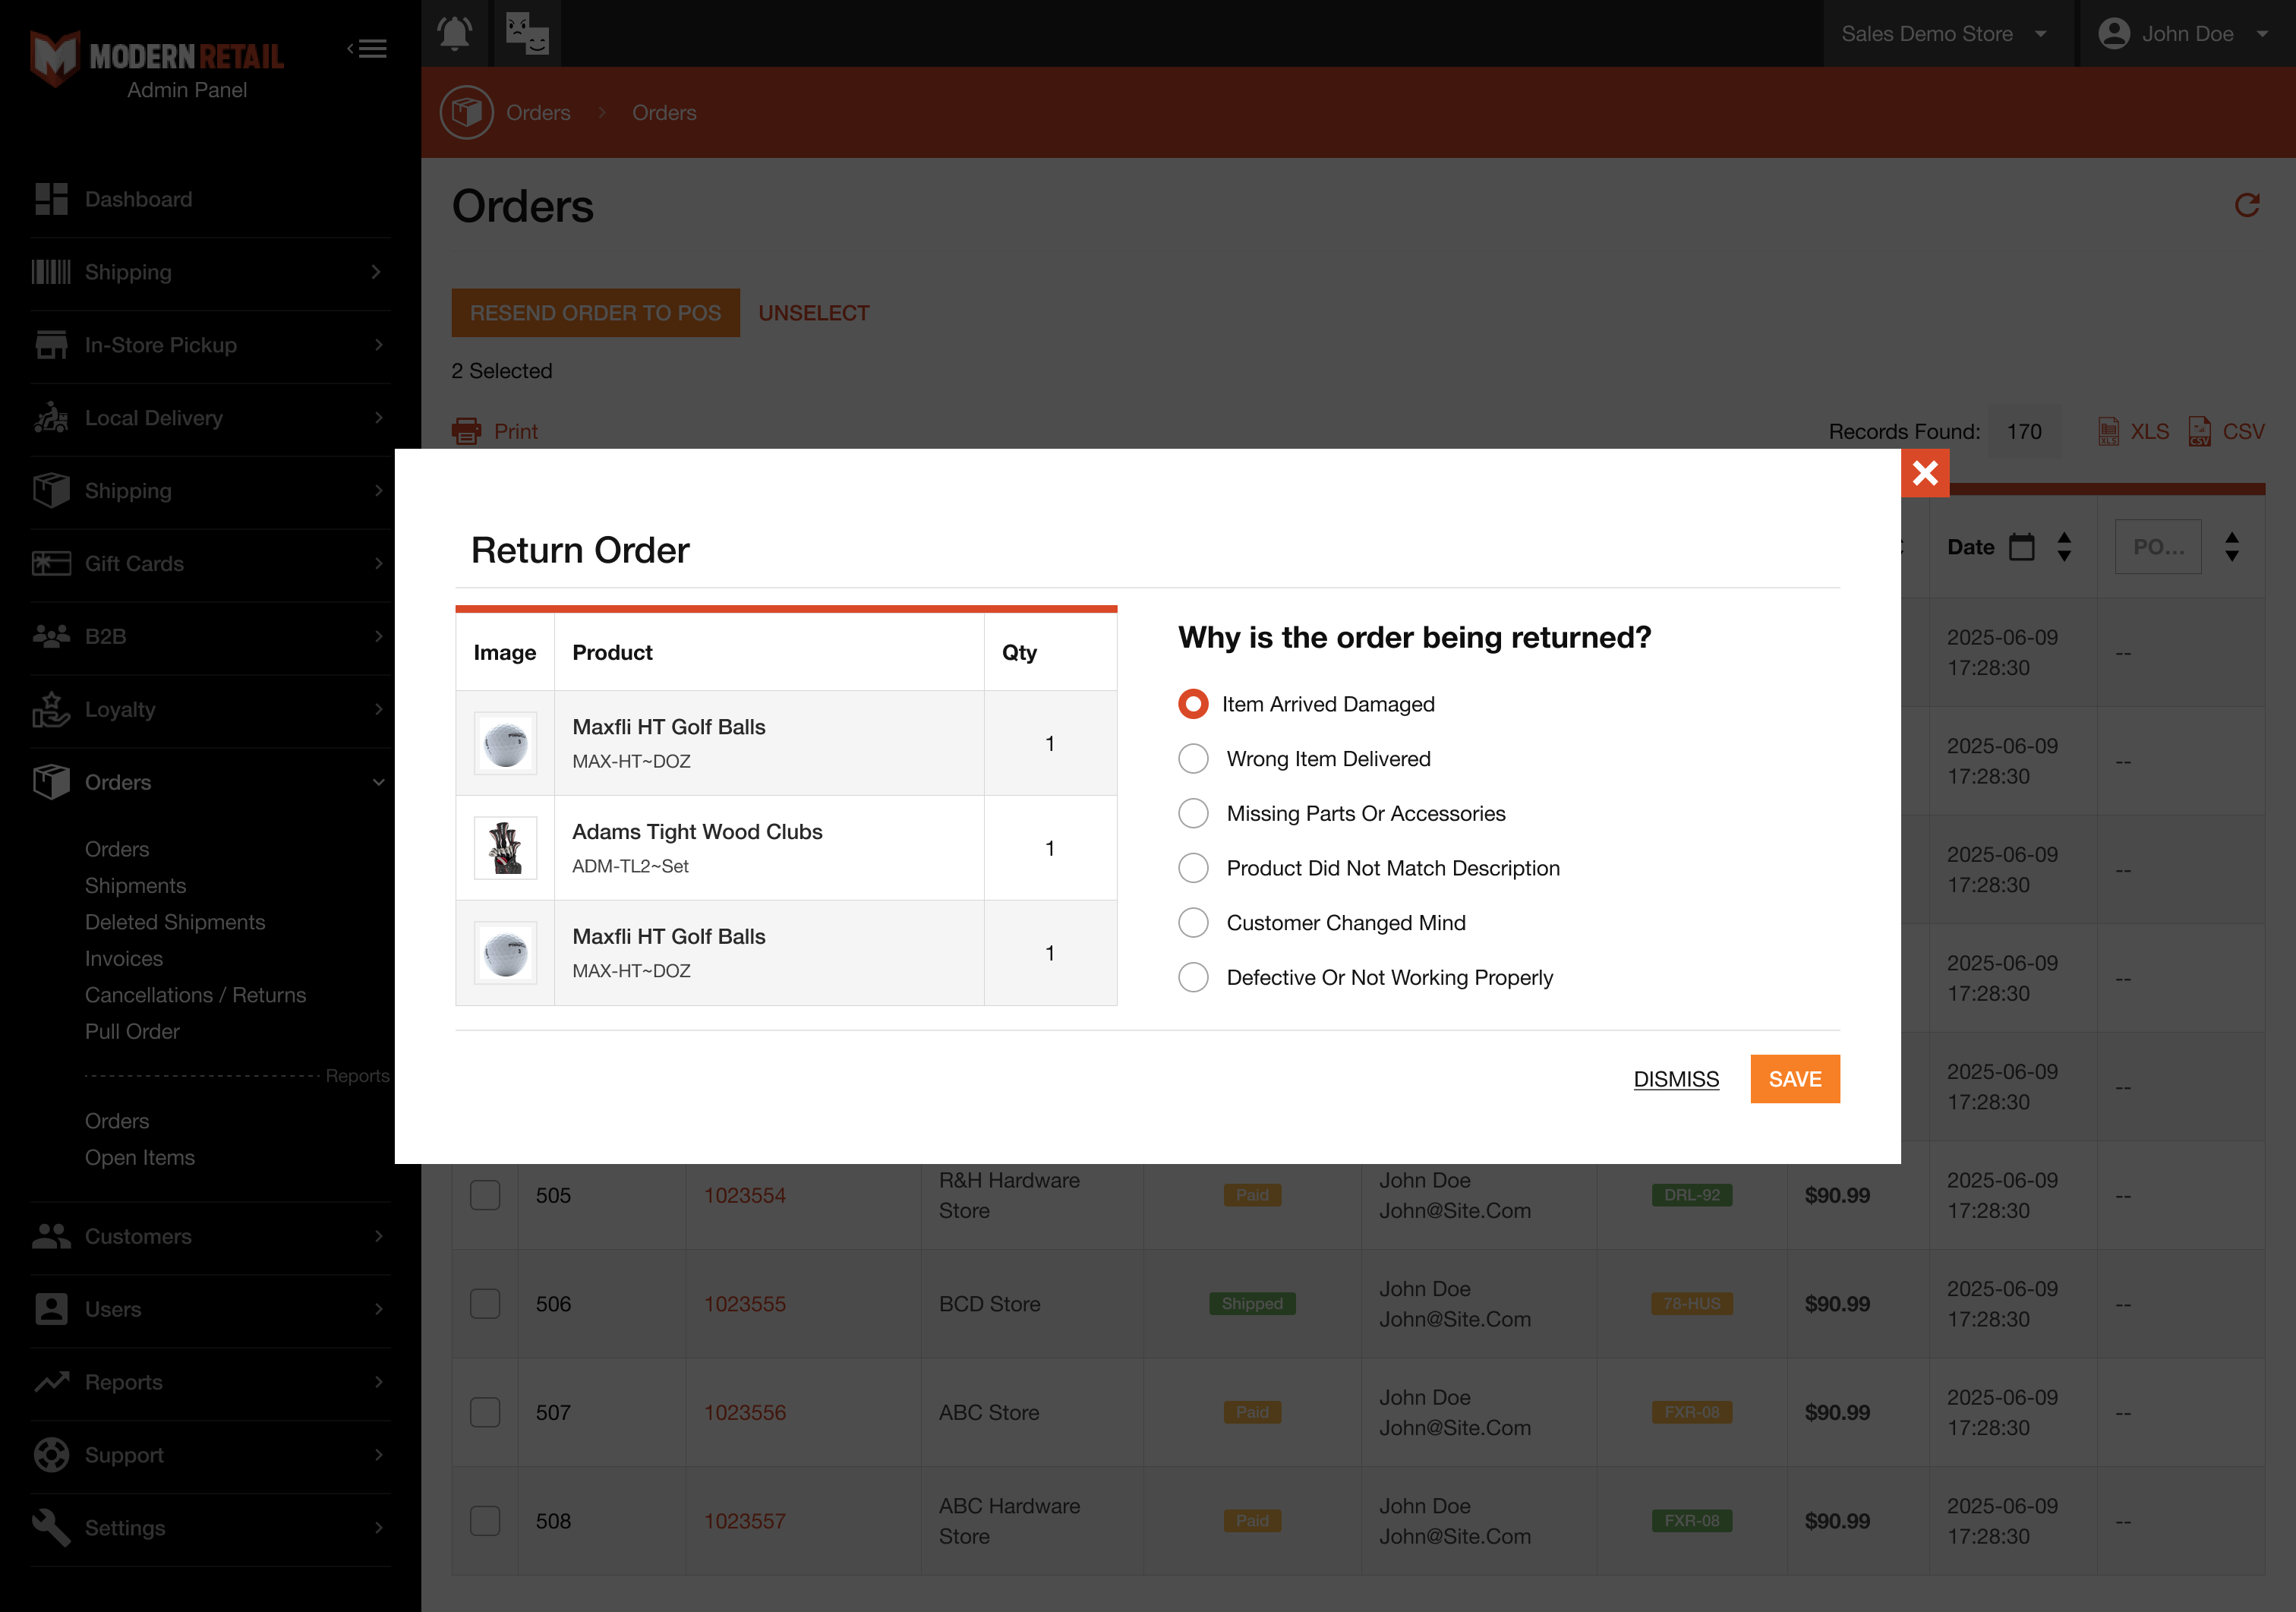
Task: Click the PO filter input field
Action: point(2158,547)
